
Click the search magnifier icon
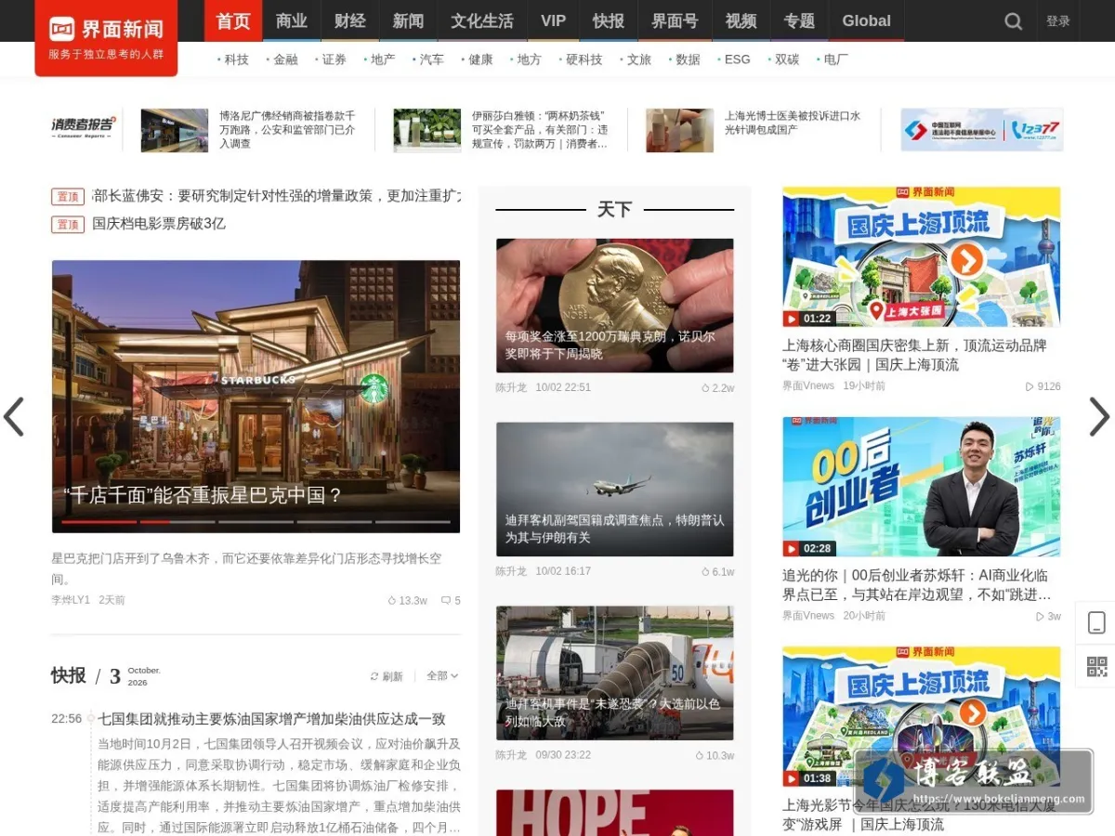pos(1014,20)
